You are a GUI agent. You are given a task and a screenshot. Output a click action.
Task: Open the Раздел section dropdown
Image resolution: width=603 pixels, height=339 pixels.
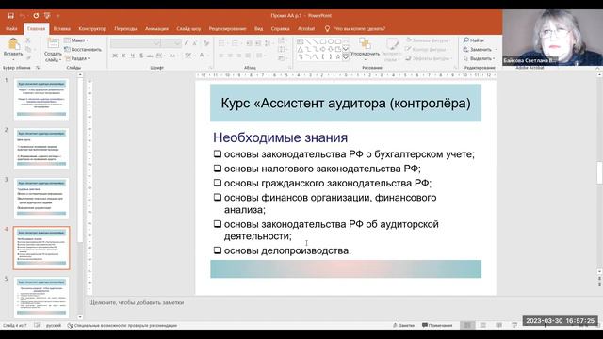(x=77, y=58)
